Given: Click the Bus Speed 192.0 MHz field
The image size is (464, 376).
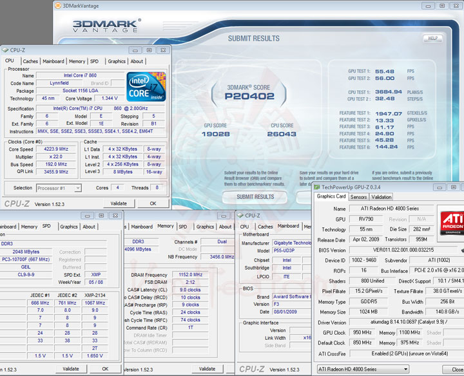Looking at the screenshot, I should point(56,164).
